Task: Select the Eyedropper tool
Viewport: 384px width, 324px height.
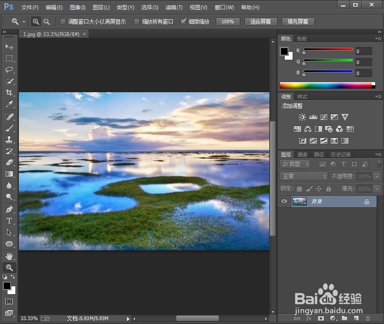Action: (9, 104)
